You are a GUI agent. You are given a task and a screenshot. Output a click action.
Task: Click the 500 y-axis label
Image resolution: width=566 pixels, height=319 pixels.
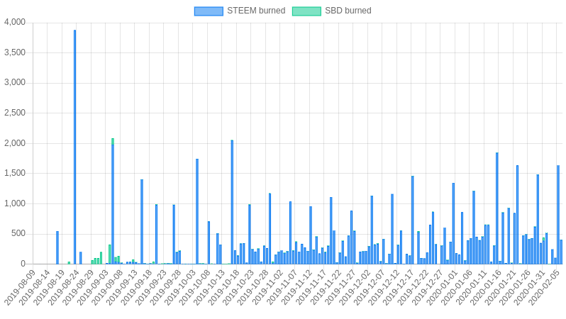pos(18,233)
